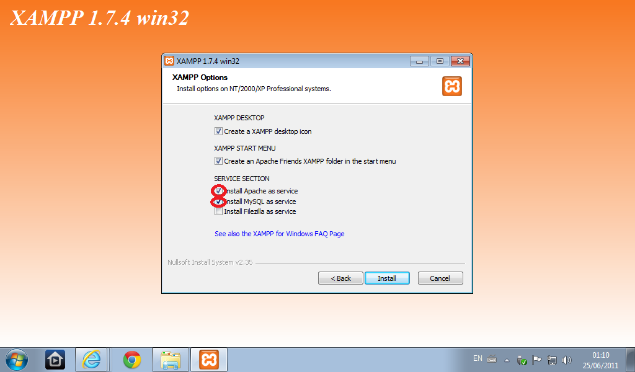Viewport: 635px width, 372px height.
Task: Click the network tray icon
Action: tap(551, 360)
